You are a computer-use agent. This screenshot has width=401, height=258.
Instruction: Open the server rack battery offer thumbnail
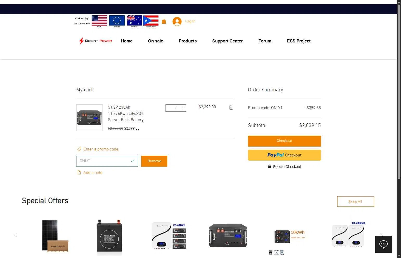(228, 235)
